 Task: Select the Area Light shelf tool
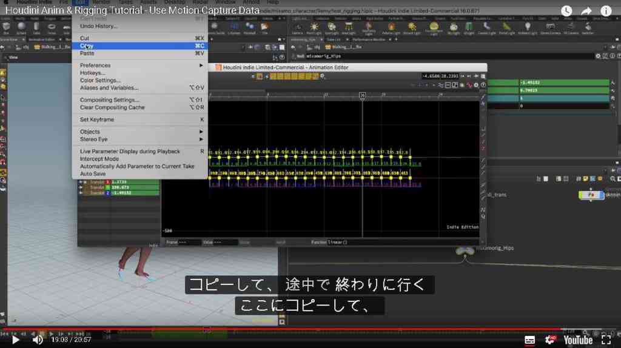point(349,28)
